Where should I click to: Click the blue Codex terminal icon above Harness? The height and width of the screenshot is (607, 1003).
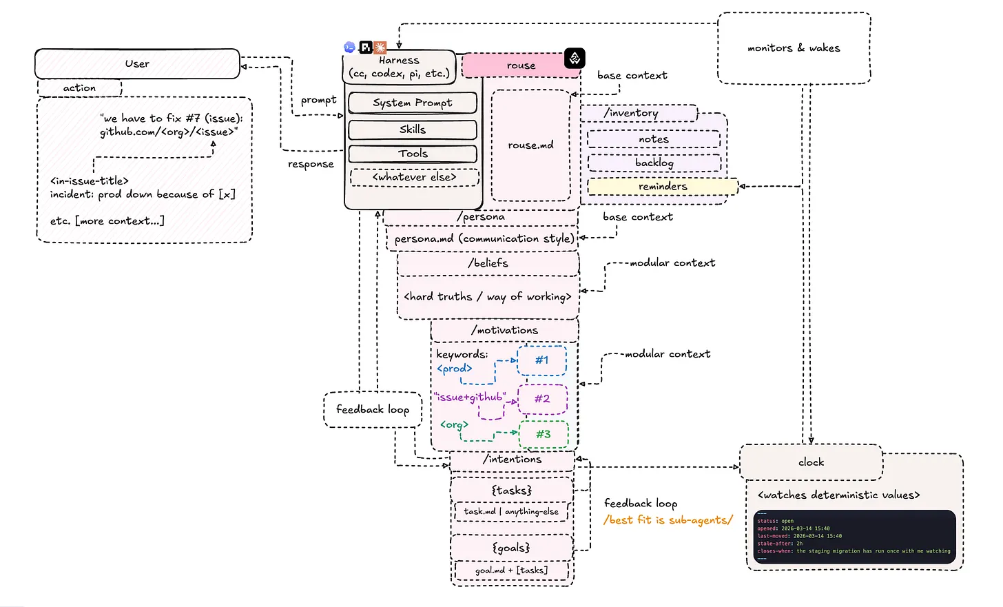(x=349, y=48)
